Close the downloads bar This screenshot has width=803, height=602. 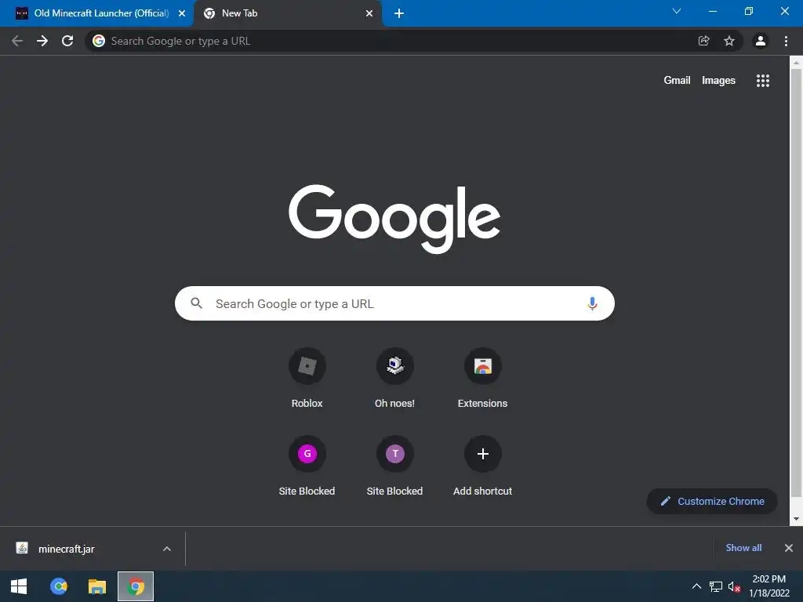coord(789,548)
